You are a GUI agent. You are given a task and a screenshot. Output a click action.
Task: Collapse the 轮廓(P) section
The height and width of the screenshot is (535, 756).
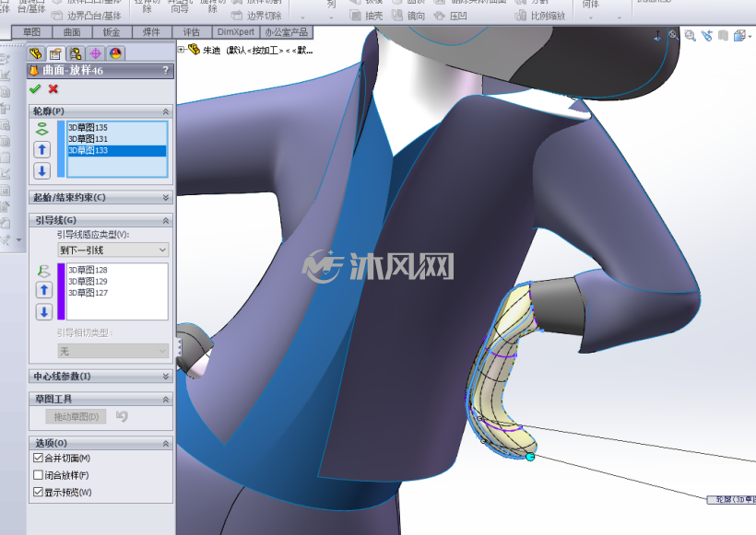[x=166, y=111]
